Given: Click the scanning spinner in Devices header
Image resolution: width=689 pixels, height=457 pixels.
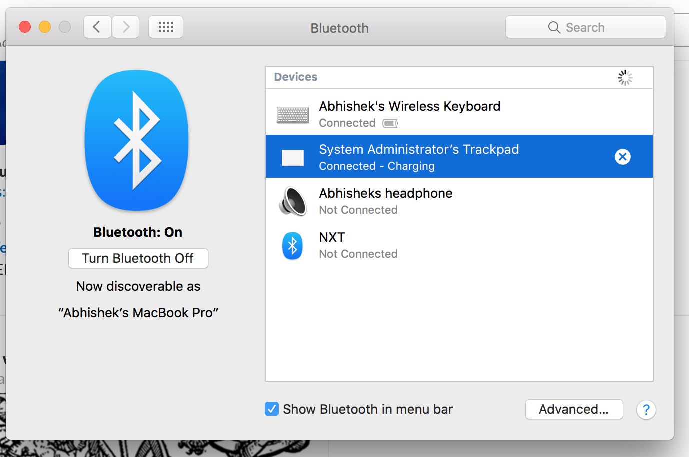Looking at the screenshot, I should click(x=625, y=77).
